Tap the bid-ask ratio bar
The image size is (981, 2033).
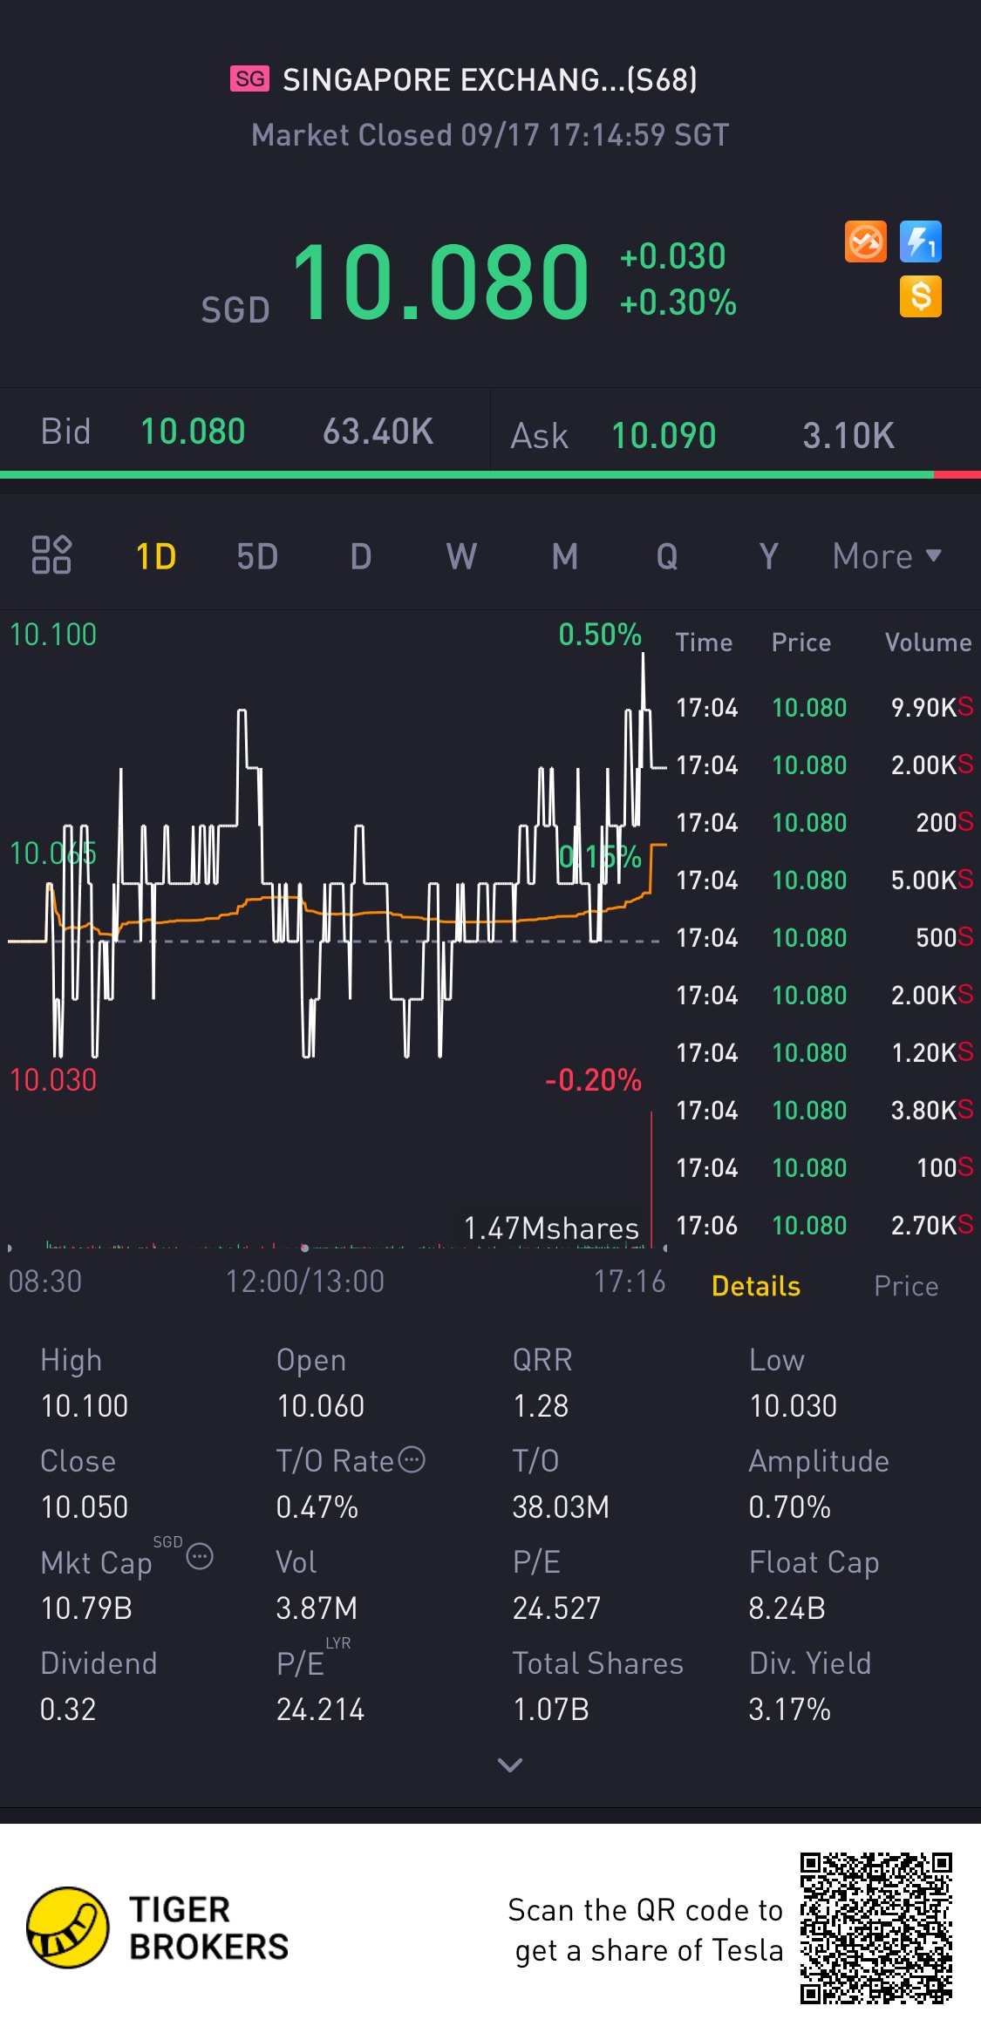[490, 475]
